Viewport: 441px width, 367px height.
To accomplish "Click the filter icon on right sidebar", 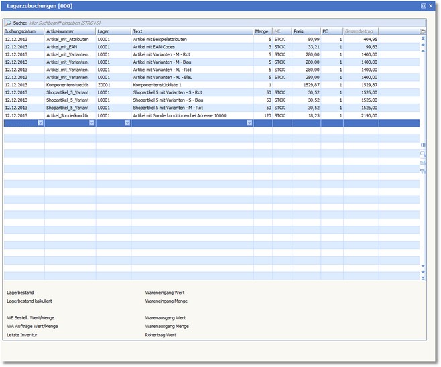I will pos(422,171).
